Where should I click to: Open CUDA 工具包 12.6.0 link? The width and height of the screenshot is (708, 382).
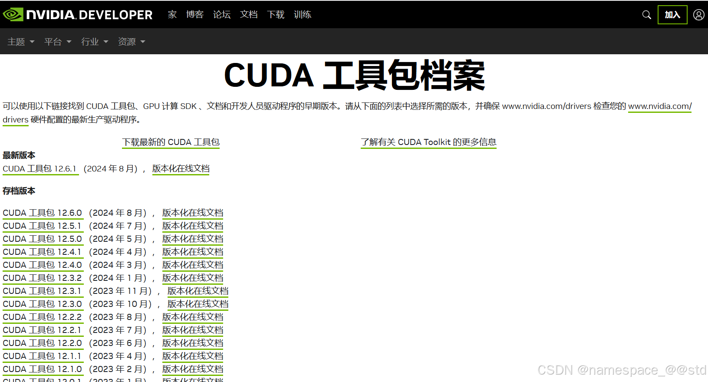[x=42, y=213]
